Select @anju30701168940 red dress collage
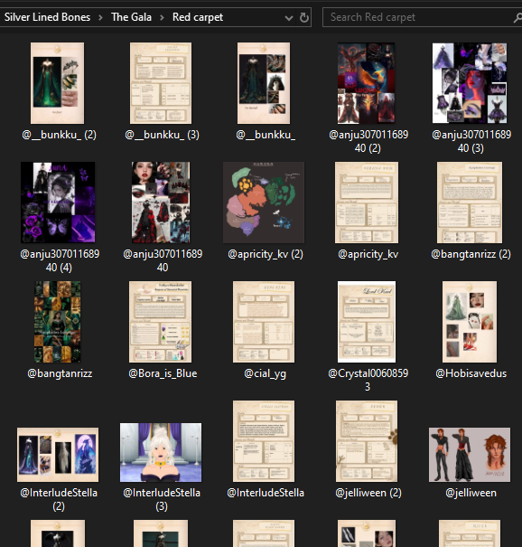 [x=161, y=203]
